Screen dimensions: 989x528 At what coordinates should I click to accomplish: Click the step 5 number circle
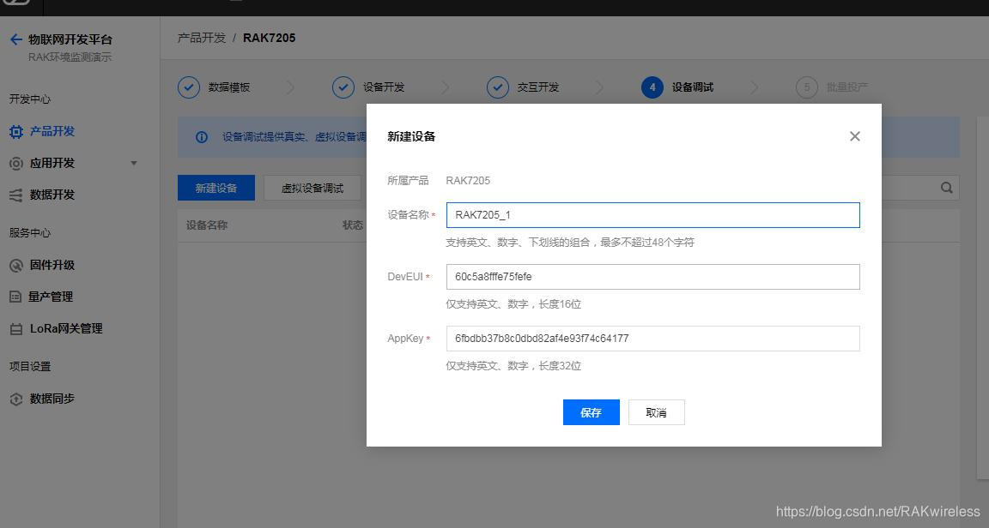[x=807, y=87]
